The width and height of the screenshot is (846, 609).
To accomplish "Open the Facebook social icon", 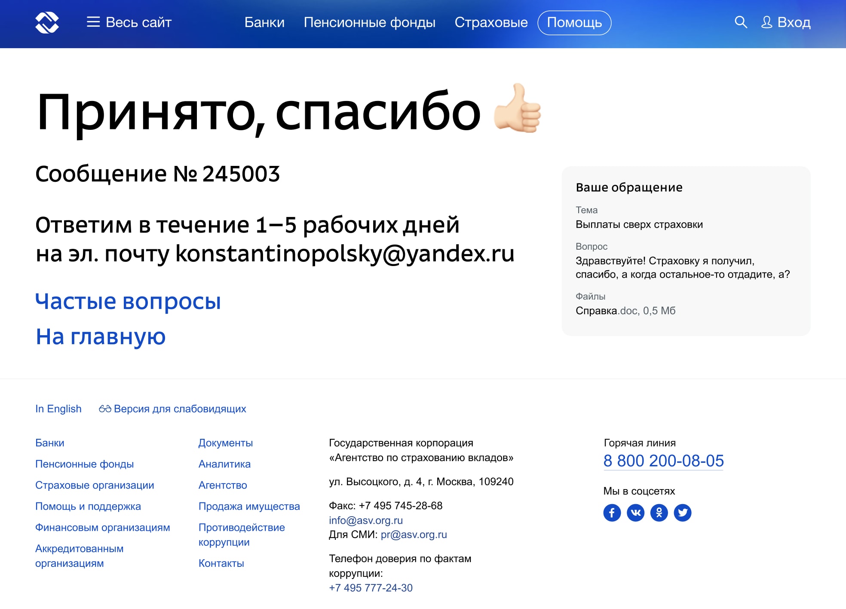I will coord(612,512).
